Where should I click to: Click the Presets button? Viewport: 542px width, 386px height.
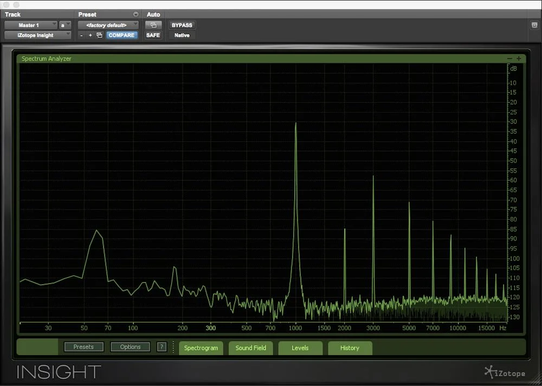point(83,347)
